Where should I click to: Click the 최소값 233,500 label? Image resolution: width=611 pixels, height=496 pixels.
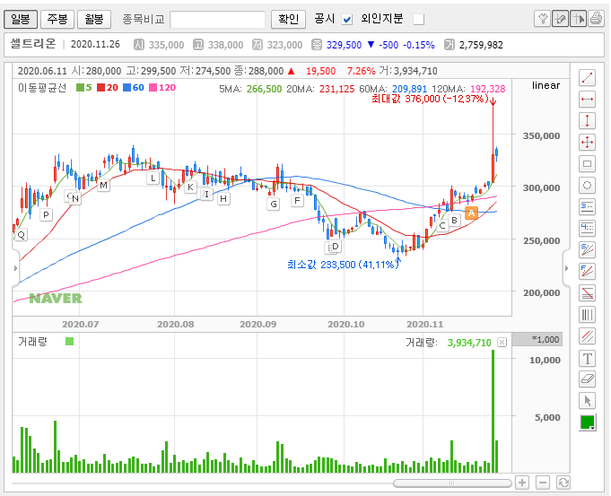pyautogui.click(x=343, y=265)
